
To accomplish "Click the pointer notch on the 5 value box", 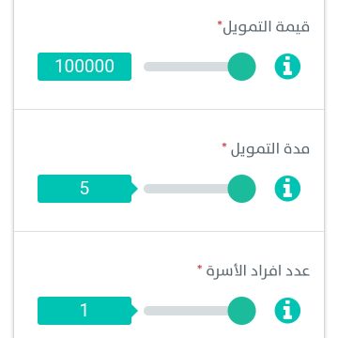I will point(134,189).
